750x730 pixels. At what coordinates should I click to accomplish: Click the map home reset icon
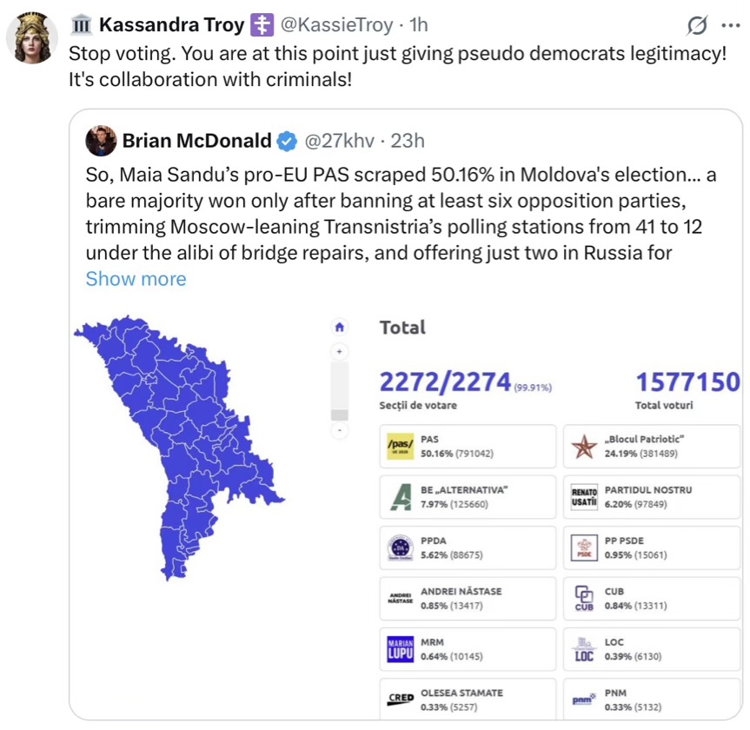tap(340, 328)
